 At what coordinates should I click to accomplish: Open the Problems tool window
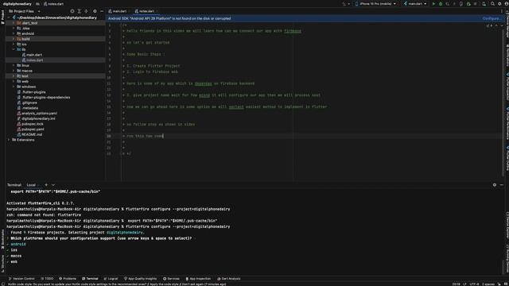(68, 279)
